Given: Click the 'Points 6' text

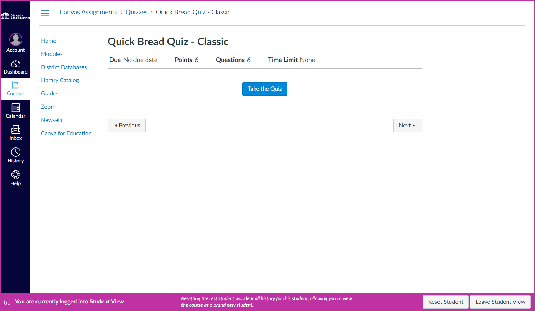Looking at the screenshot, I should tap(186, 60).
